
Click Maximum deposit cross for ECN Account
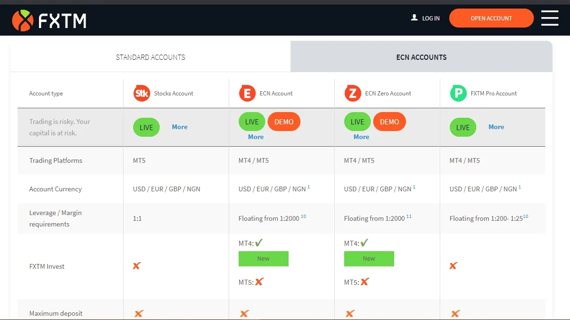coord(244,313)
